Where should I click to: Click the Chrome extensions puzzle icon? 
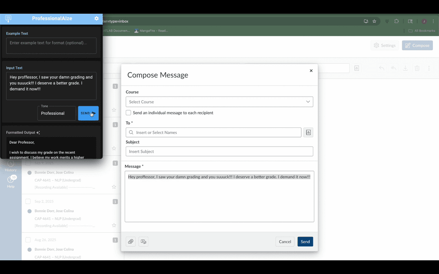click(397, 21)
